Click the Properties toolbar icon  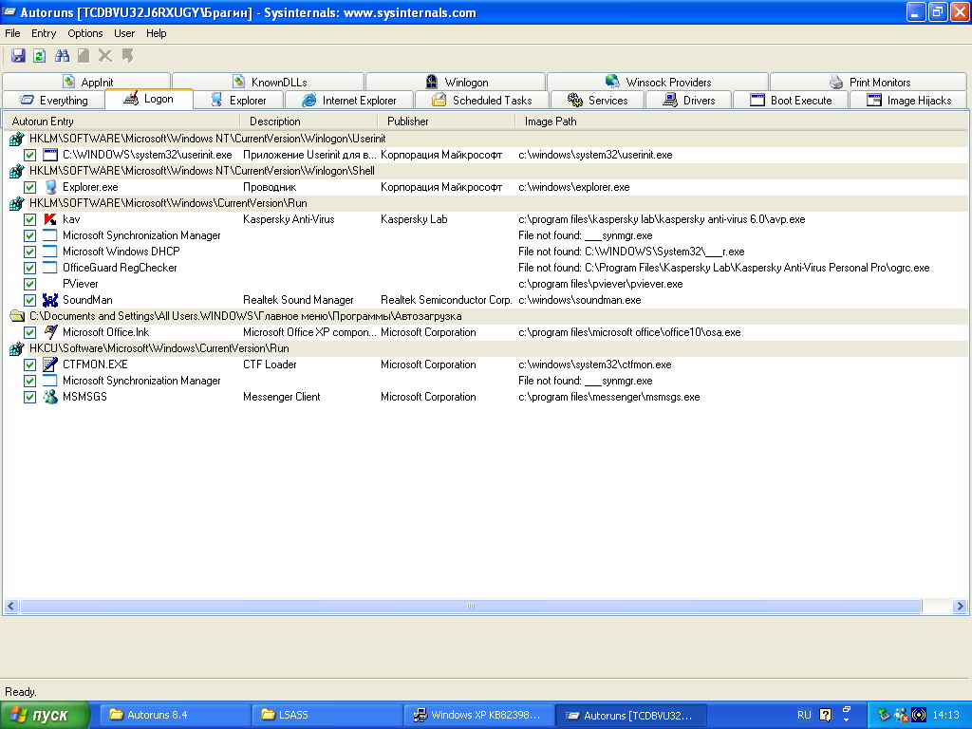click(84, 56)
